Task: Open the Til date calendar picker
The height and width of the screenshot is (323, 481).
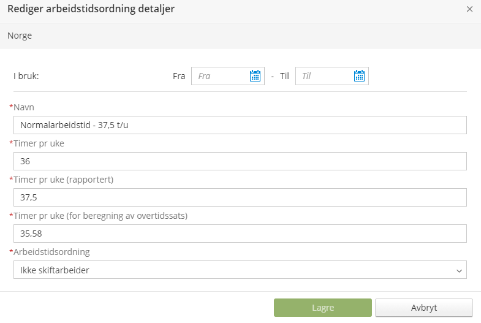Action: tap(360, 76)
